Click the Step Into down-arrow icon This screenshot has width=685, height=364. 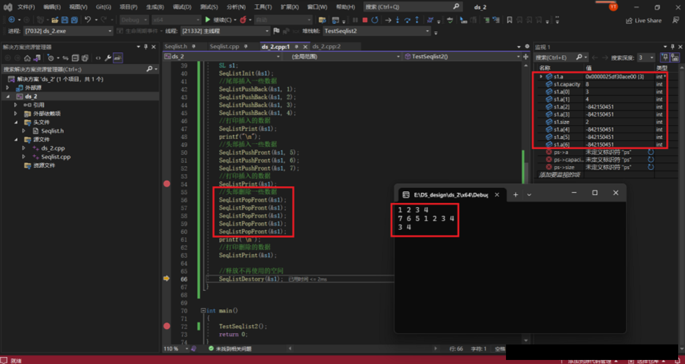(x=398, y=20)
